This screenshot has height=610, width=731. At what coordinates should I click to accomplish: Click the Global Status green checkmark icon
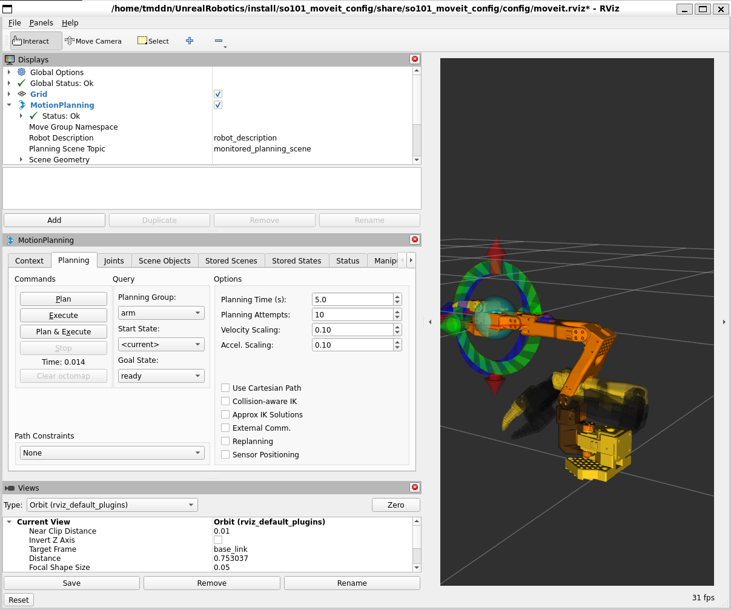point(22,83)
